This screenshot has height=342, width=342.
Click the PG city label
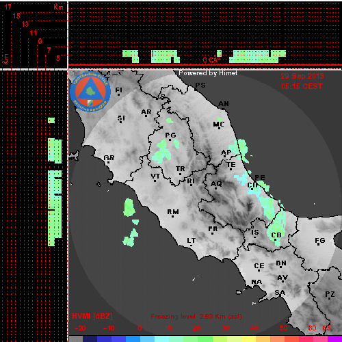170,135
